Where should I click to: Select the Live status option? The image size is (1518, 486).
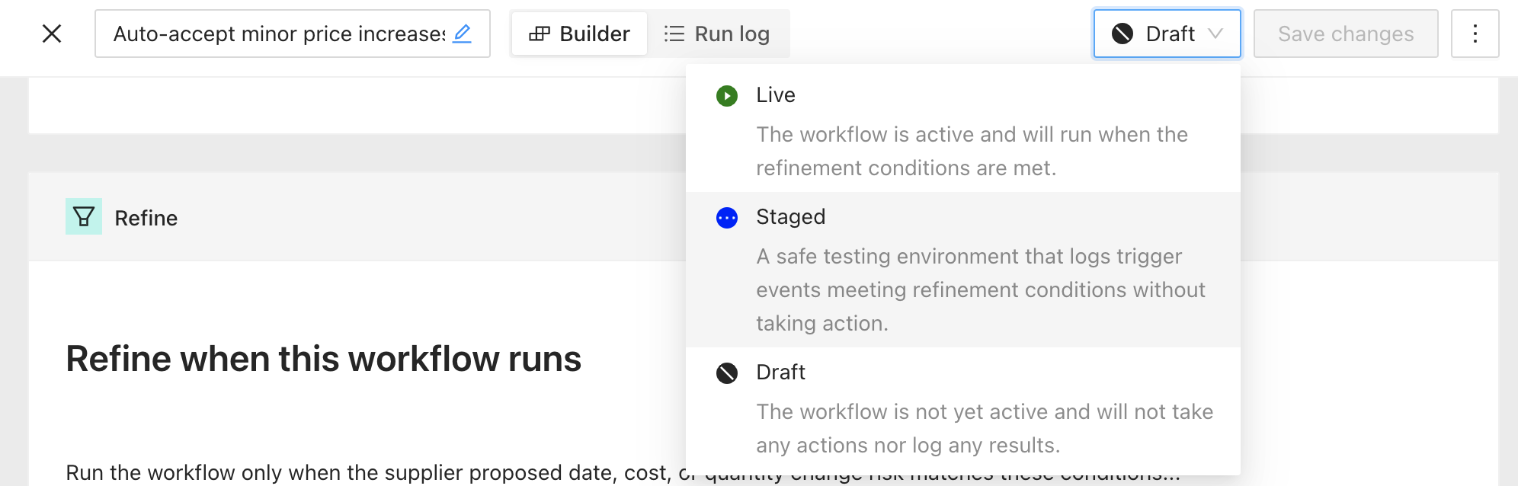coord(963,129)
